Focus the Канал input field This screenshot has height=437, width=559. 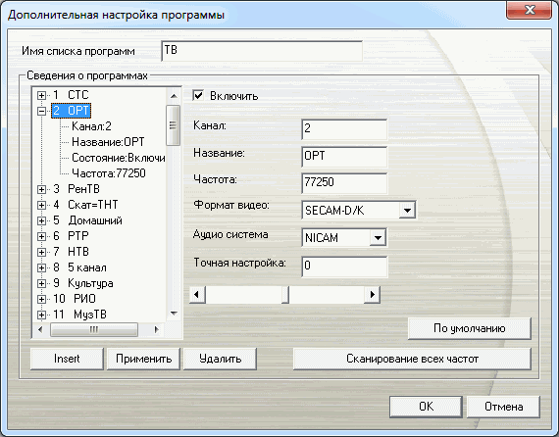pyautogui.click(x=344, y=129)
